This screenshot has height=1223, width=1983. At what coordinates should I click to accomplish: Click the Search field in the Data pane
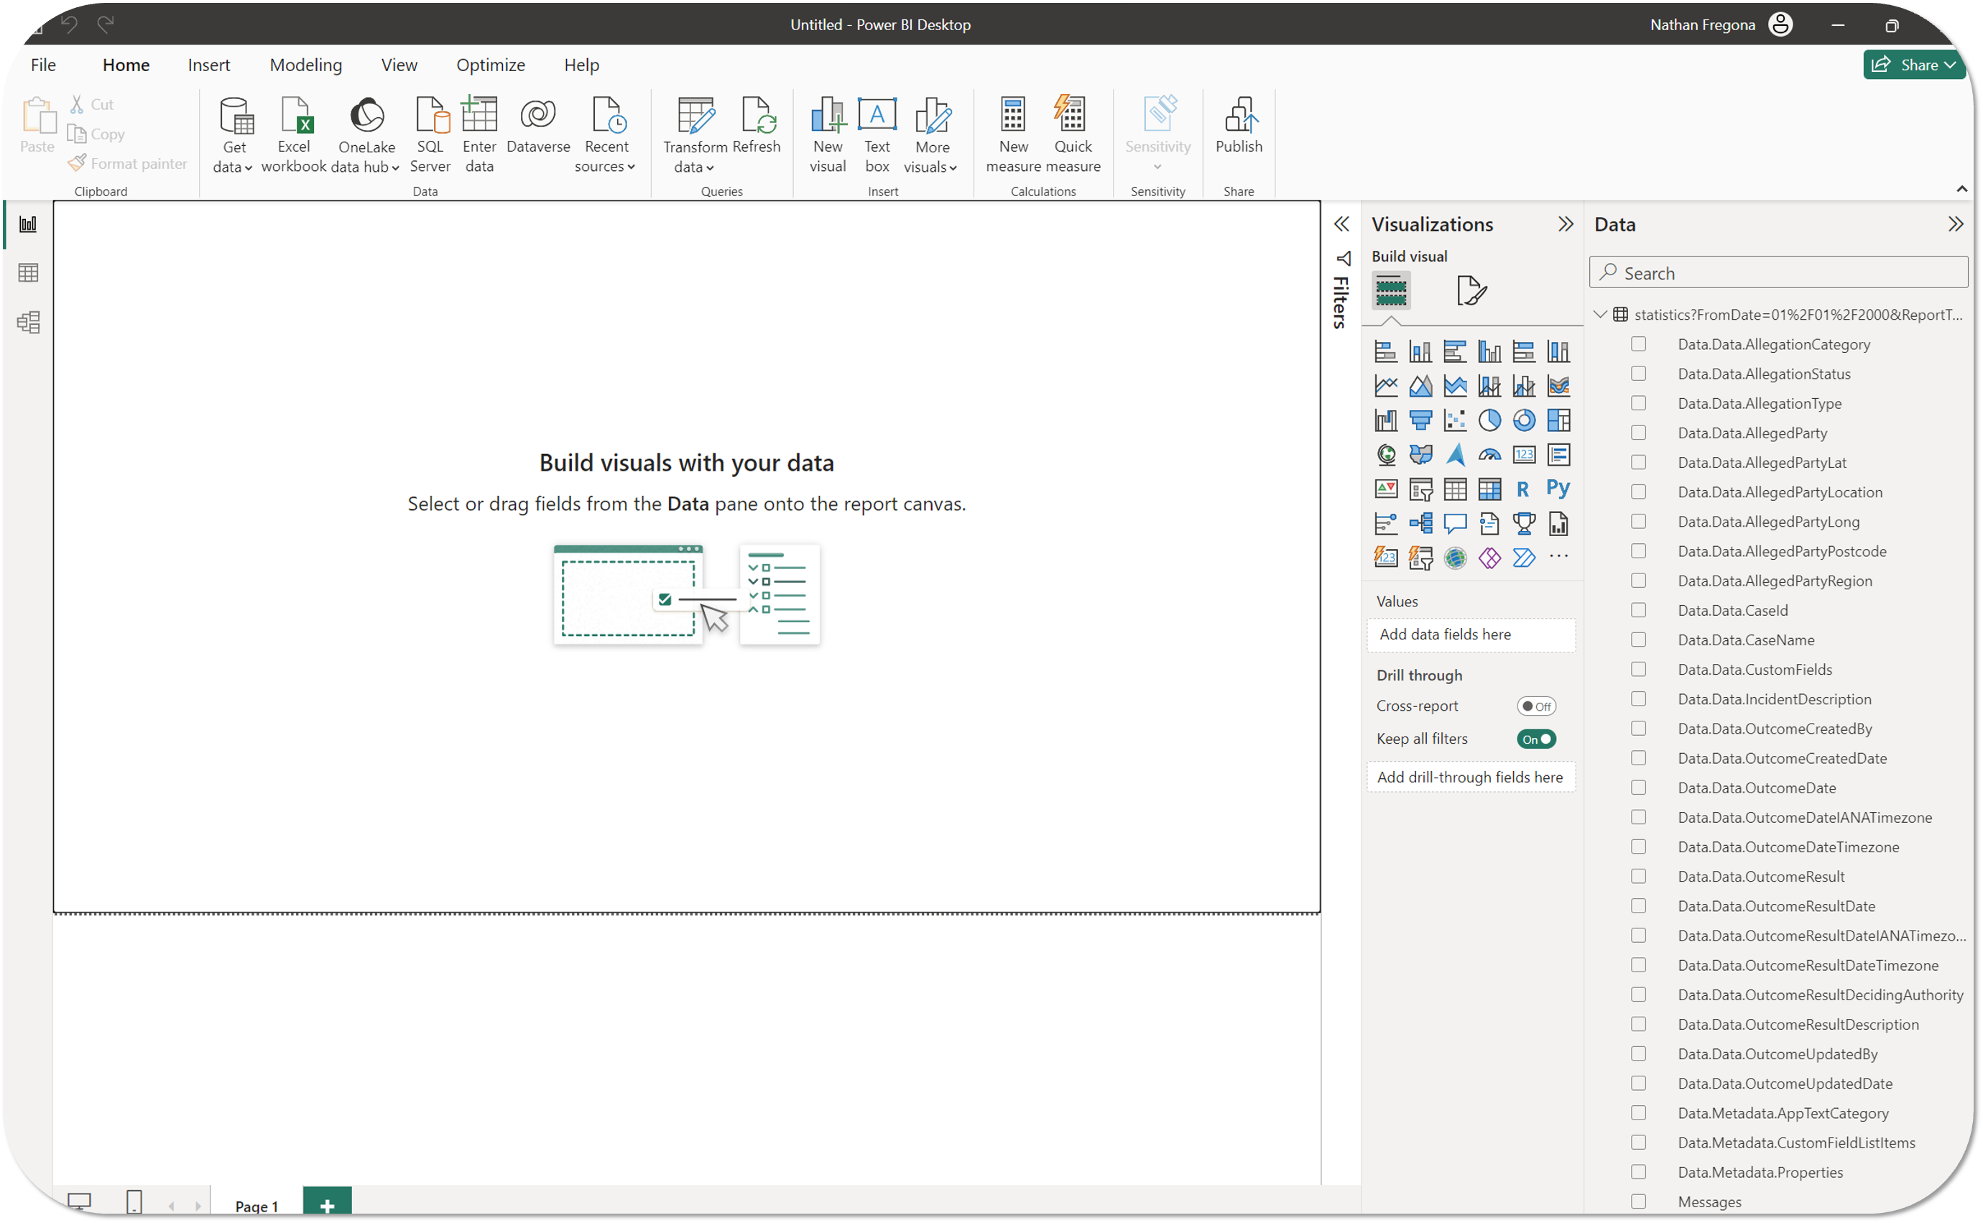pos(1779,273)
